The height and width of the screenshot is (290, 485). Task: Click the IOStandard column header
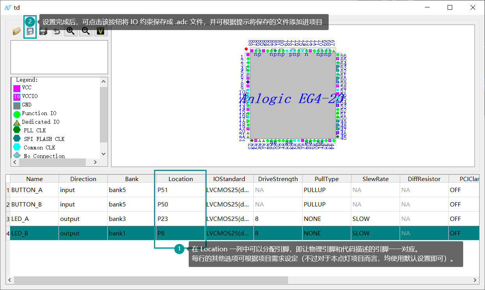(229, 179)
